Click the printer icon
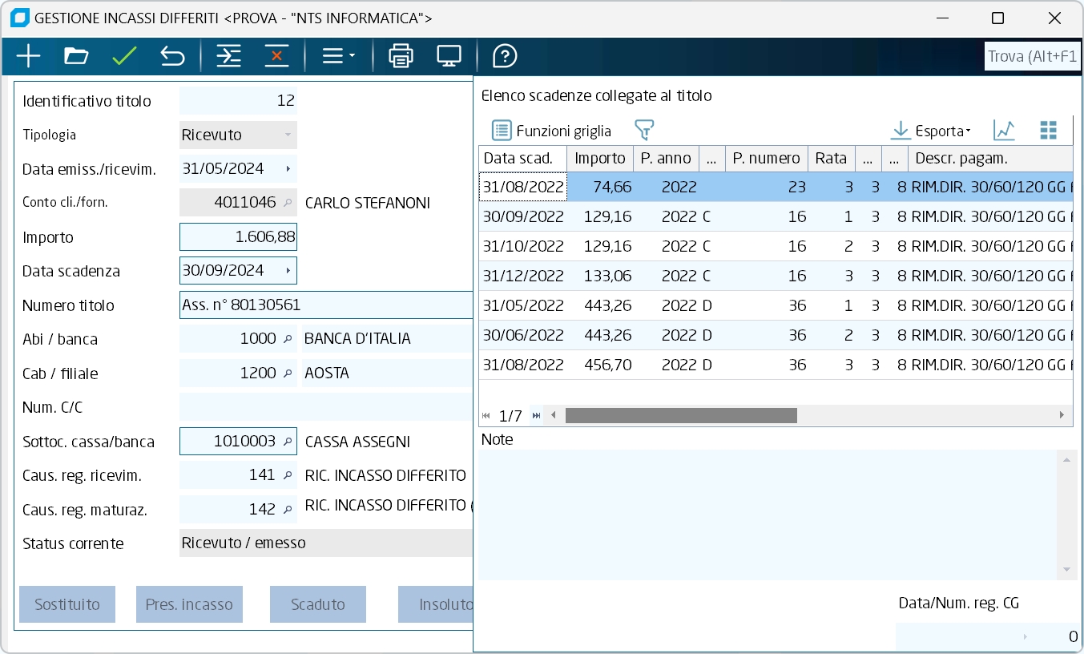This screenshot has width=1084, height=654. [401, 56]
